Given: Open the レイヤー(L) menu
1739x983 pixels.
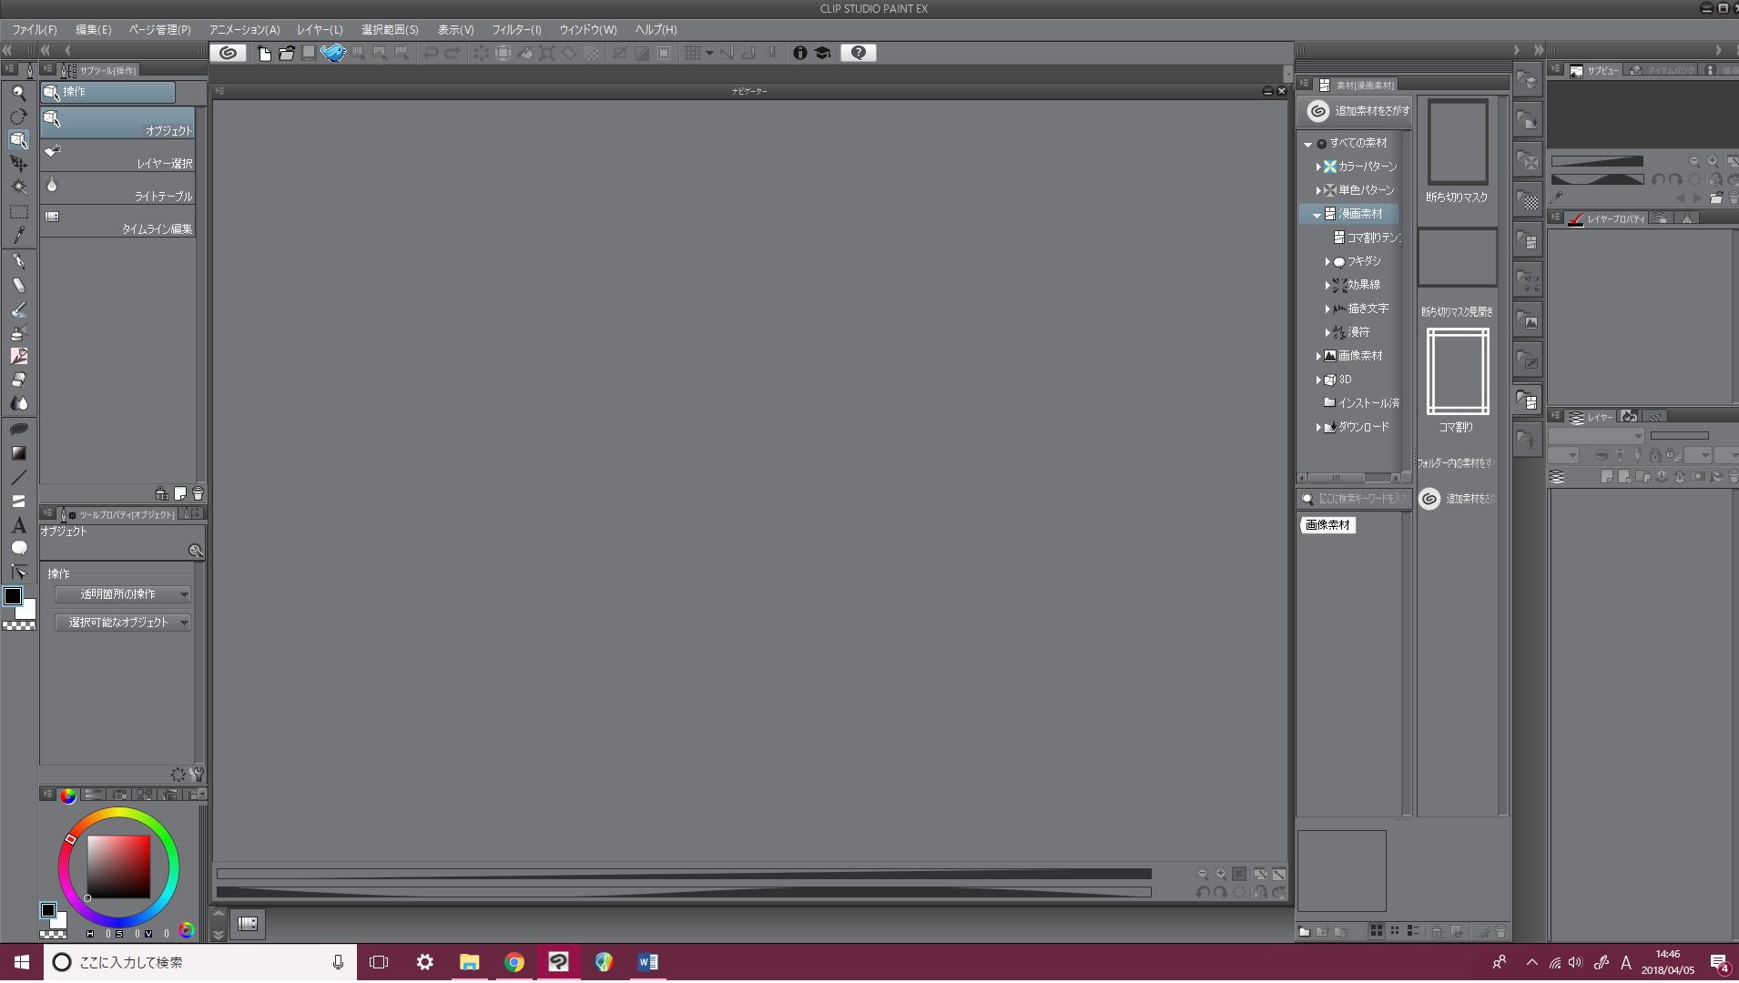Looking at the screenshot, I should pyautogui.click(x=320, y=30).
